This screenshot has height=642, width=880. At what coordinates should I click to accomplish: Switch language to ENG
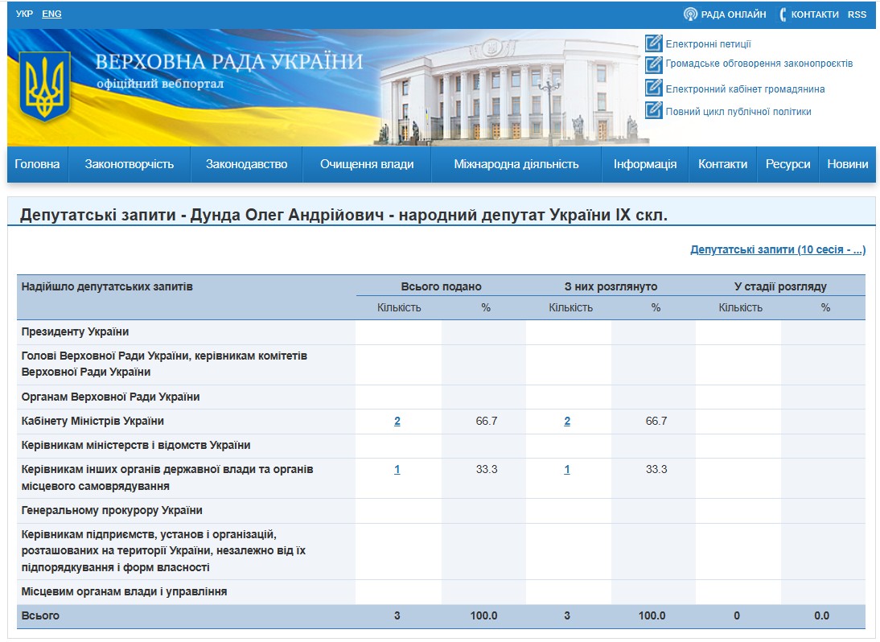click(51, 14)
